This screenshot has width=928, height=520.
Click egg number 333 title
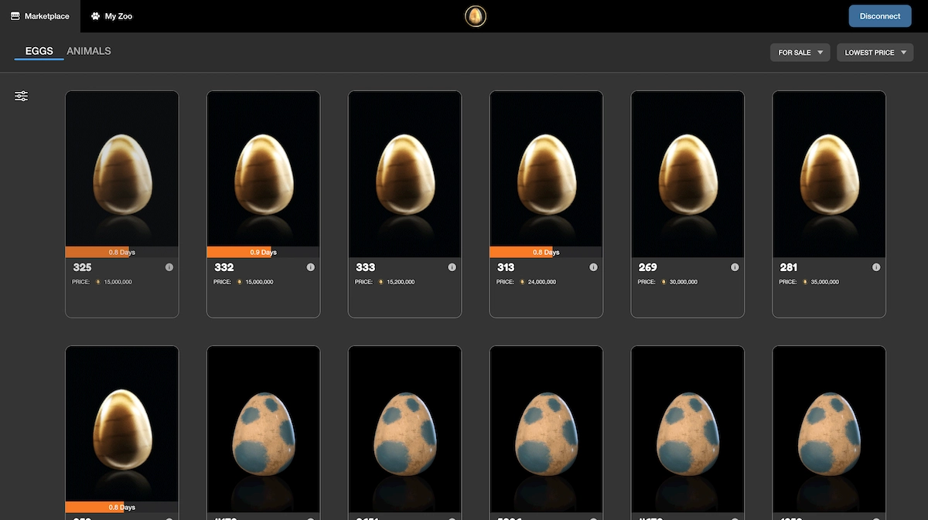point(365,267)
